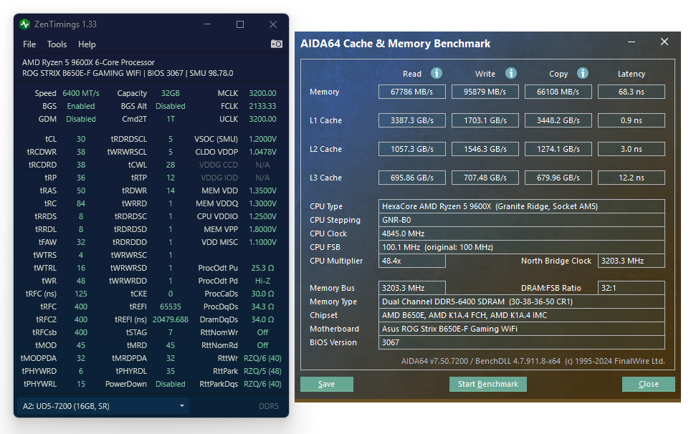The height and width of the screenshot is (434, 691).
Task: Click the ZenTimings screenshot camera icon
Action: [x=276, y=44]
